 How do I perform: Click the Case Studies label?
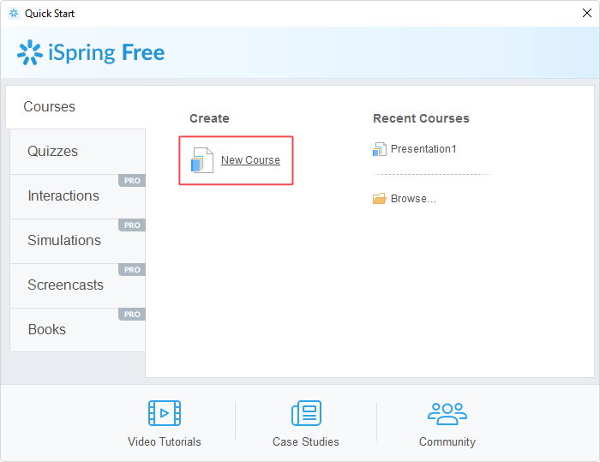[306, 441]
